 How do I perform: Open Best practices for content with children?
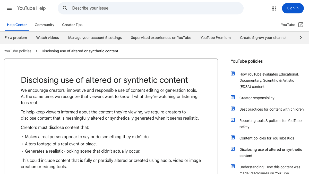tap(271, 109)
